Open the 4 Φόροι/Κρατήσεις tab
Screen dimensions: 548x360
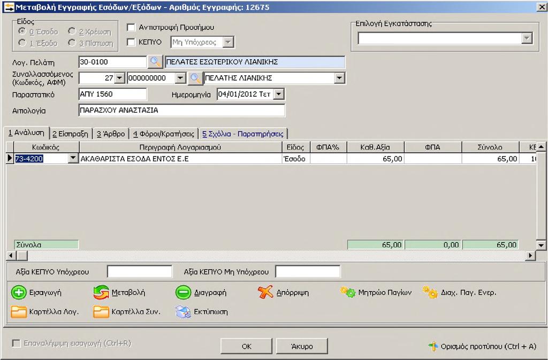click(x=164, y=134)
